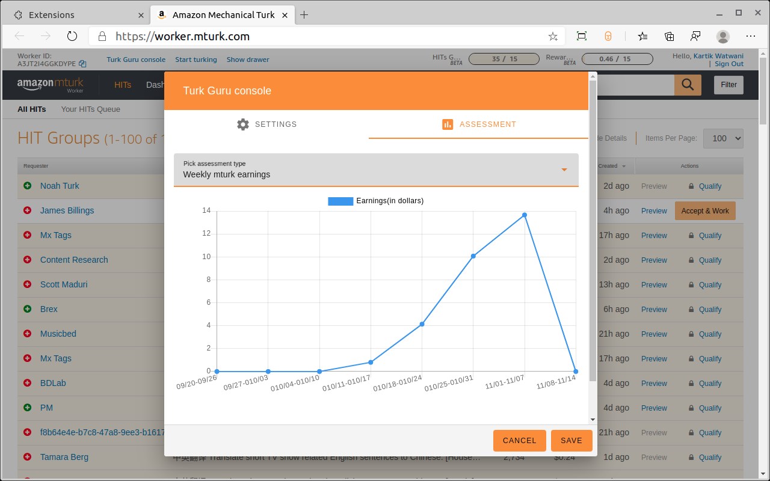Click Accept & Work for James Billings
Screen dimensions: 770x481
pyautogui.click(x=705, y=211)
